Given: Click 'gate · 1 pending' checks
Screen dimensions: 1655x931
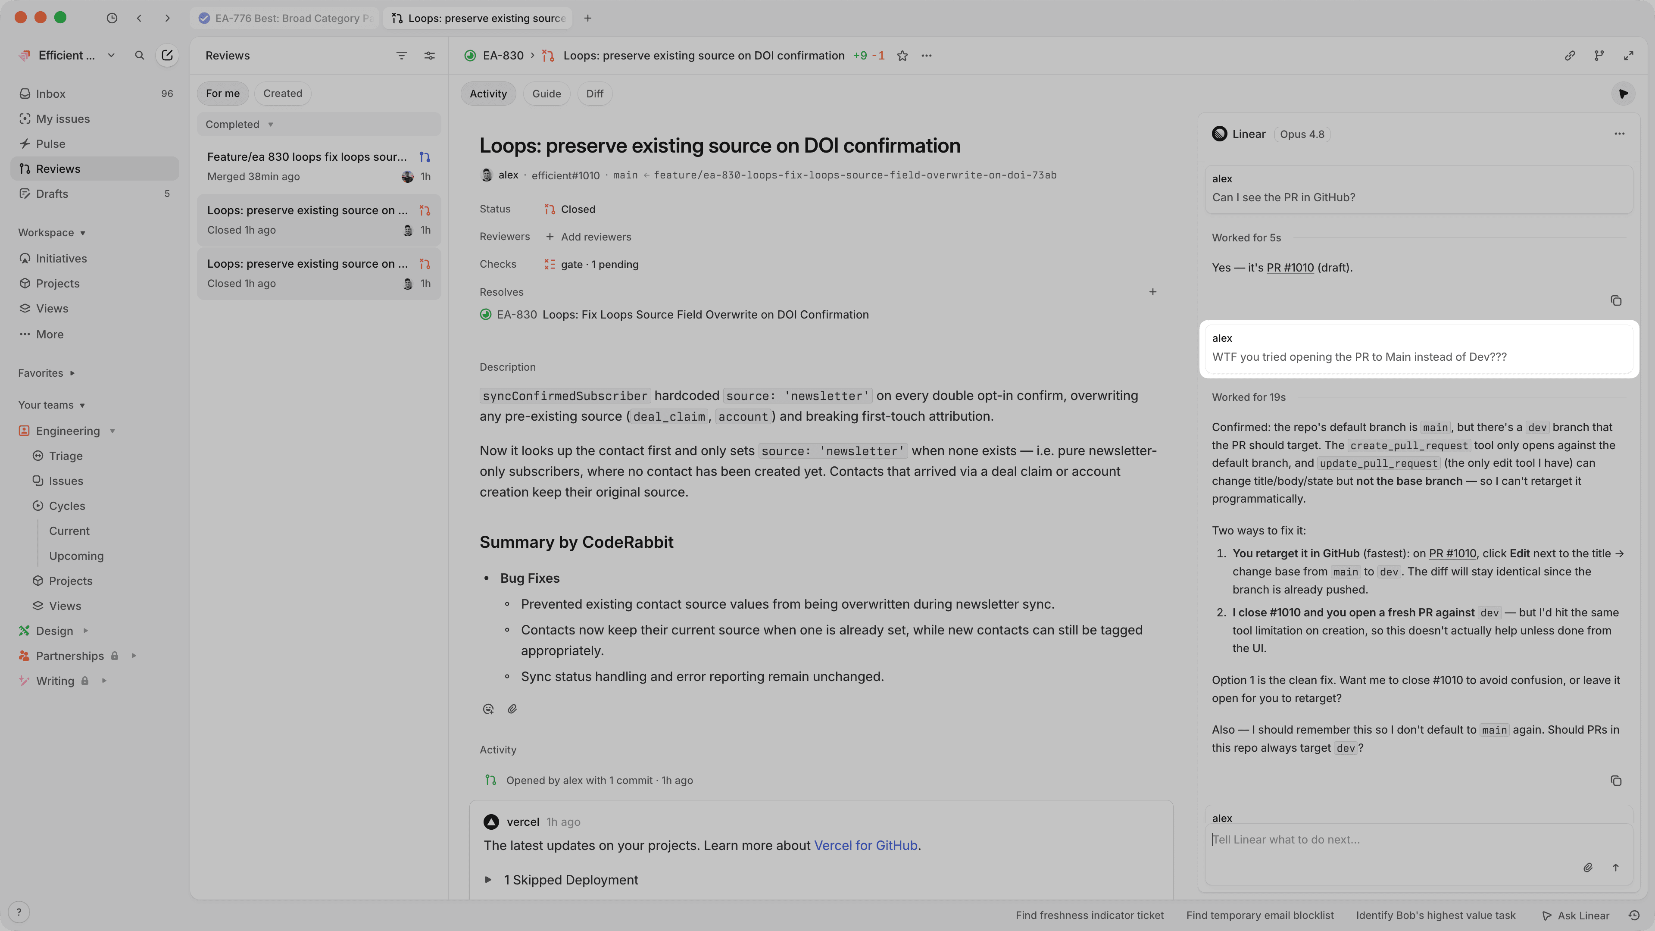Looking at the screenshot, I should click(591, 264).
